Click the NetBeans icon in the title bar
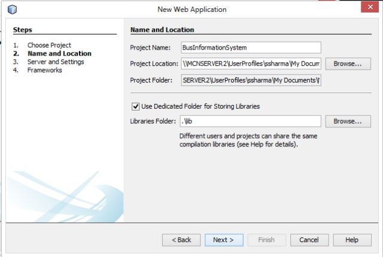Screen dimensions: 383x257 [x=13, y=9]
